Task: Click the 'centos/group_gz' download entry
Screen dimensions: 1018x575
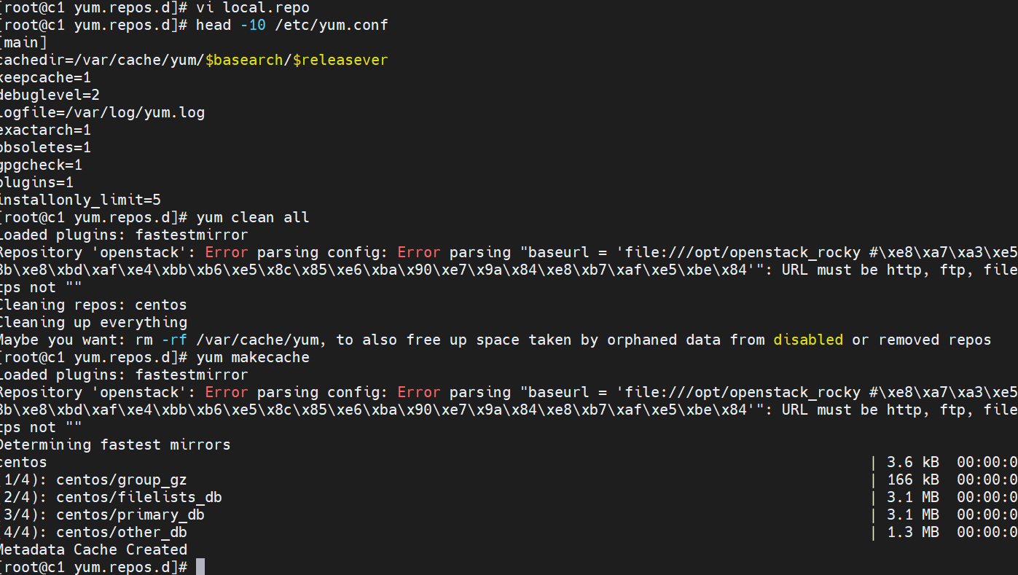Action: point(122,480)
